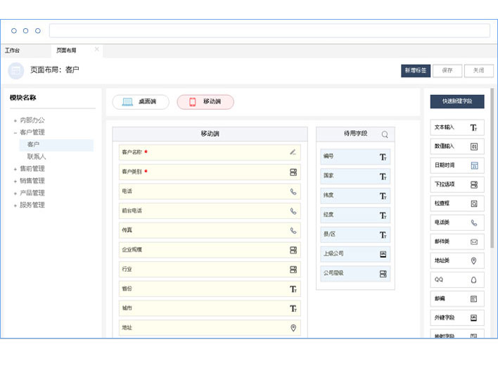Select the 日期时间 calendar field type

(457, 165)
